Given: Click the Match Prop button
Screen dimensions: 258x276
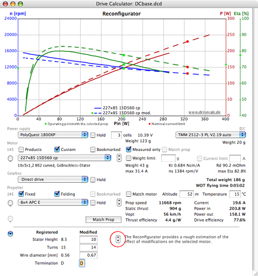Looking at the screenshot, I should click(103, 219).
